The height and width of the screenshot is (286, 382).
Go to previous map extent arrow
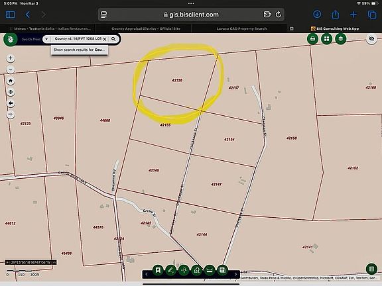[11, 103]
